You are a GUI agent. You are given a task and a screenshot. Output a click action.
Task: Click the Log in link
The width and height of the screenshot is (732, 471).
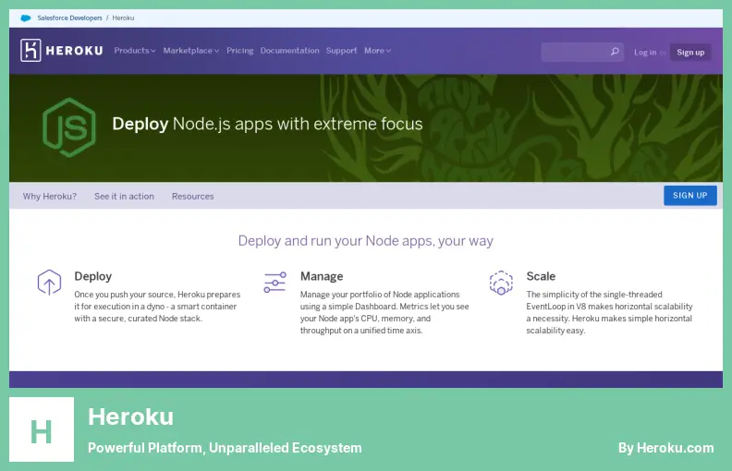(645, 53)
